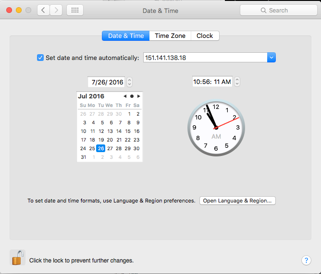The image size is (321, 274).
Task: Go back with the left chevron button
Action: tap(44, 10)
